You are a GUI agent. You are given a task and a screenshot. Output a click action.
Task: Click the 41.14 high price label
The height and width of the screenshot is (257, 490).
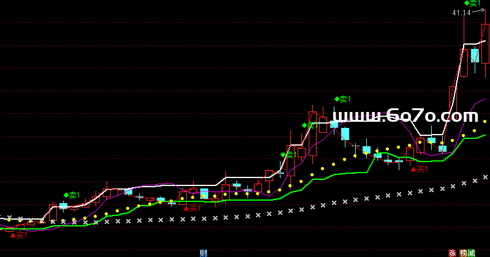[461, 13]
